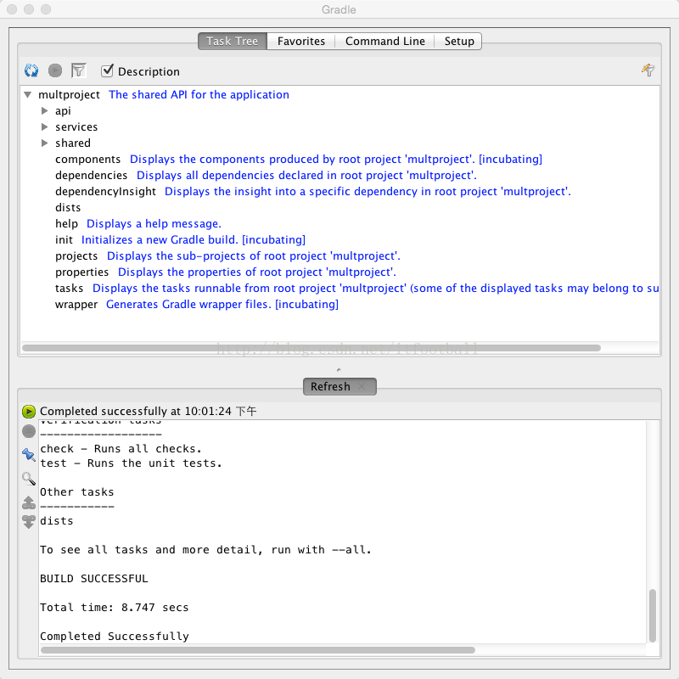Toggle the task filter funnel icon

coord(78,71)
